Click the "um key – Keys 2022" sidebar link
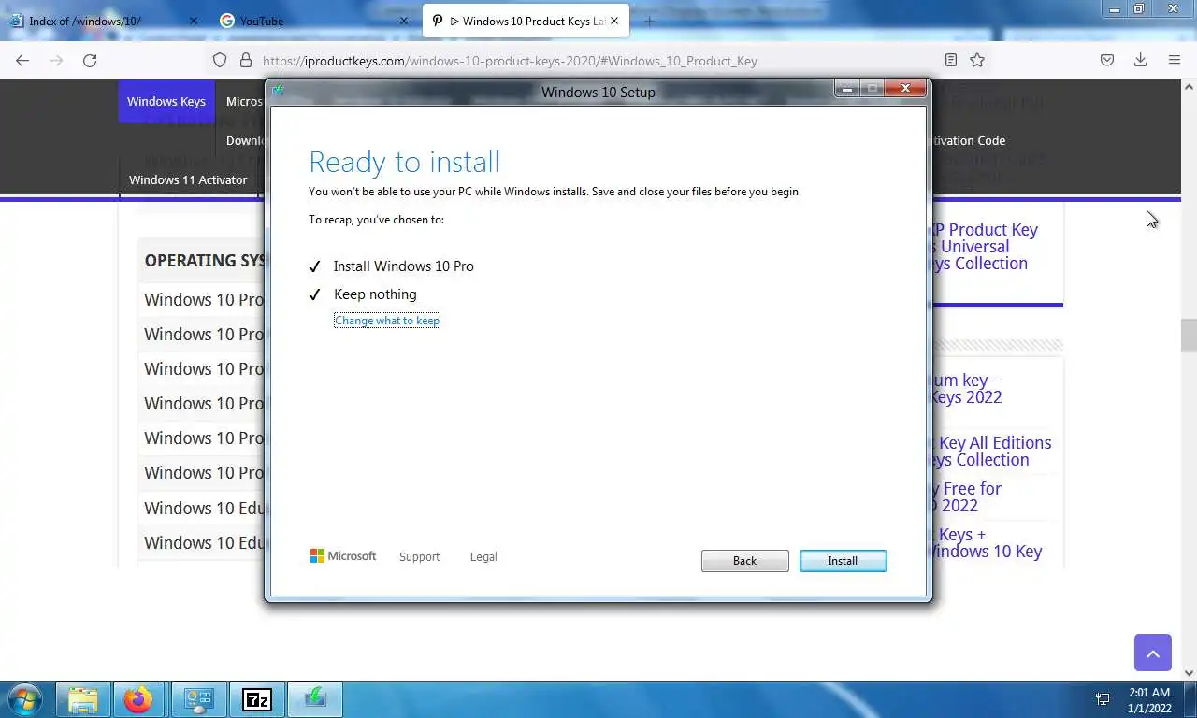Image resolution: width=1197 pixels, height=718 pixels. pyautogui.click(x=966, y=388)
